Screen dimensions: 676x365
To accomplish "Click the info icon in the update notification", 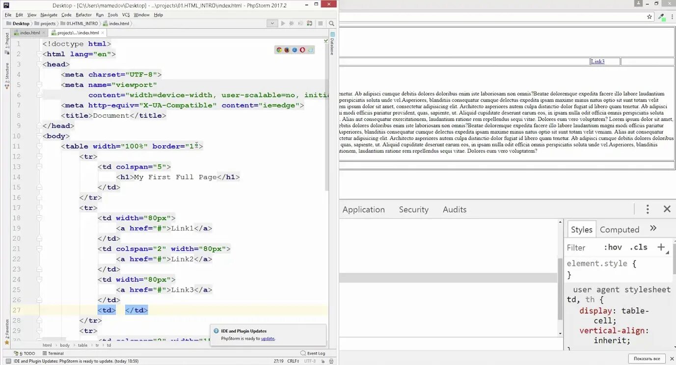I will (x=216, y=331).
